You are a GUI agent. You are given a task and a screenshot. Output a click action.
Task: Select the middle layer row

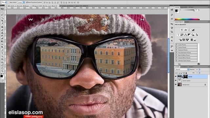[x=191, y=81]
